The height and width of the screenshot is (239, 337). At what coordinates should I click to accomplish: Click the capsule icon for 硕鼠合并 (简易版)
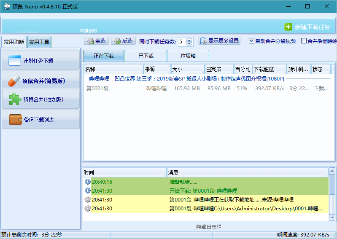click(14, 81)
